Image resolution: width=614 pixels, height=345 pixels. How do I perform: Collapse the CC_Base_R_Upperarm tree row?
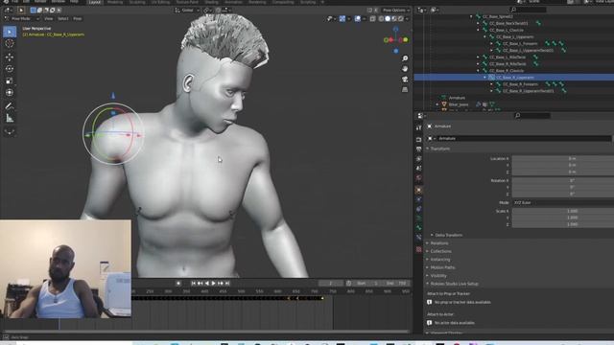[484, 78]
